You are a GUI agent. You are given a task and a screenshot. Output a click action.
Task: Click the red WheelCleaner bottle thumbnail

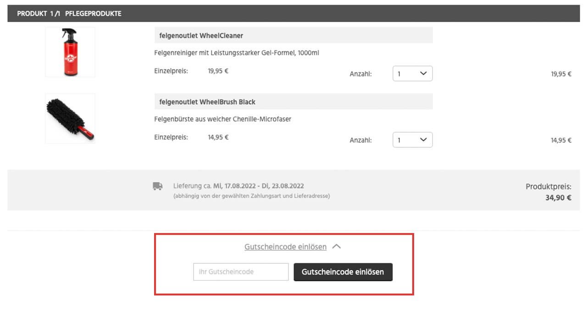[70, 52]
